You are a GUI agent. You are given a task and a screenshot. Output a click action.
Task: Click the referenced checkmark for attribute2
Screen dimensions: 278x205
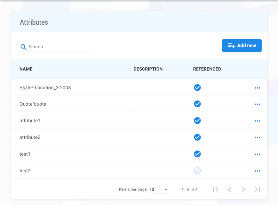coord(197,137)
